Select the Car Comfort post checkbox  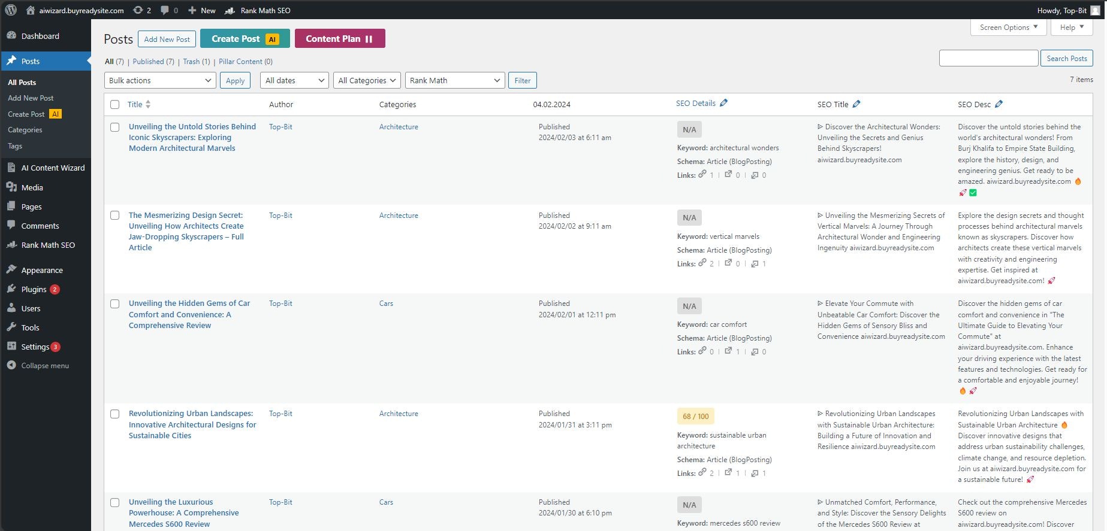(115, 304)
